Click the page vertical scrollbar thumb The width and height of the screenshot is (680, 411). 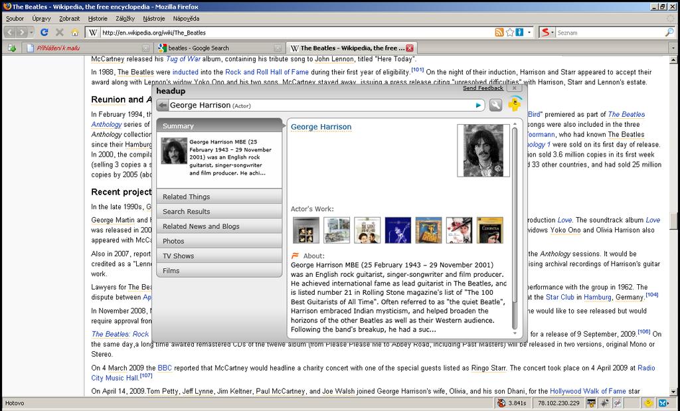coord(673,220)
